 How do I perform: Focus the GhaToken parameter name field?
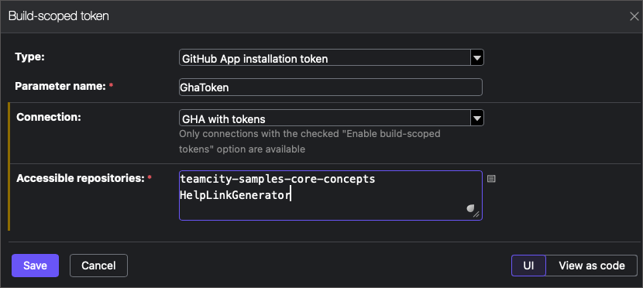click(331, 87)
